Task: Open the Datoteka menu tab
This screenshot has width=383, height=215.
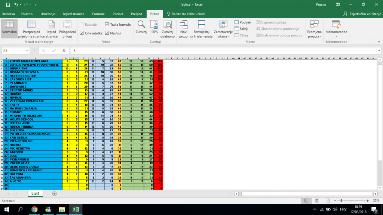Action: click(x=8, y=14)
